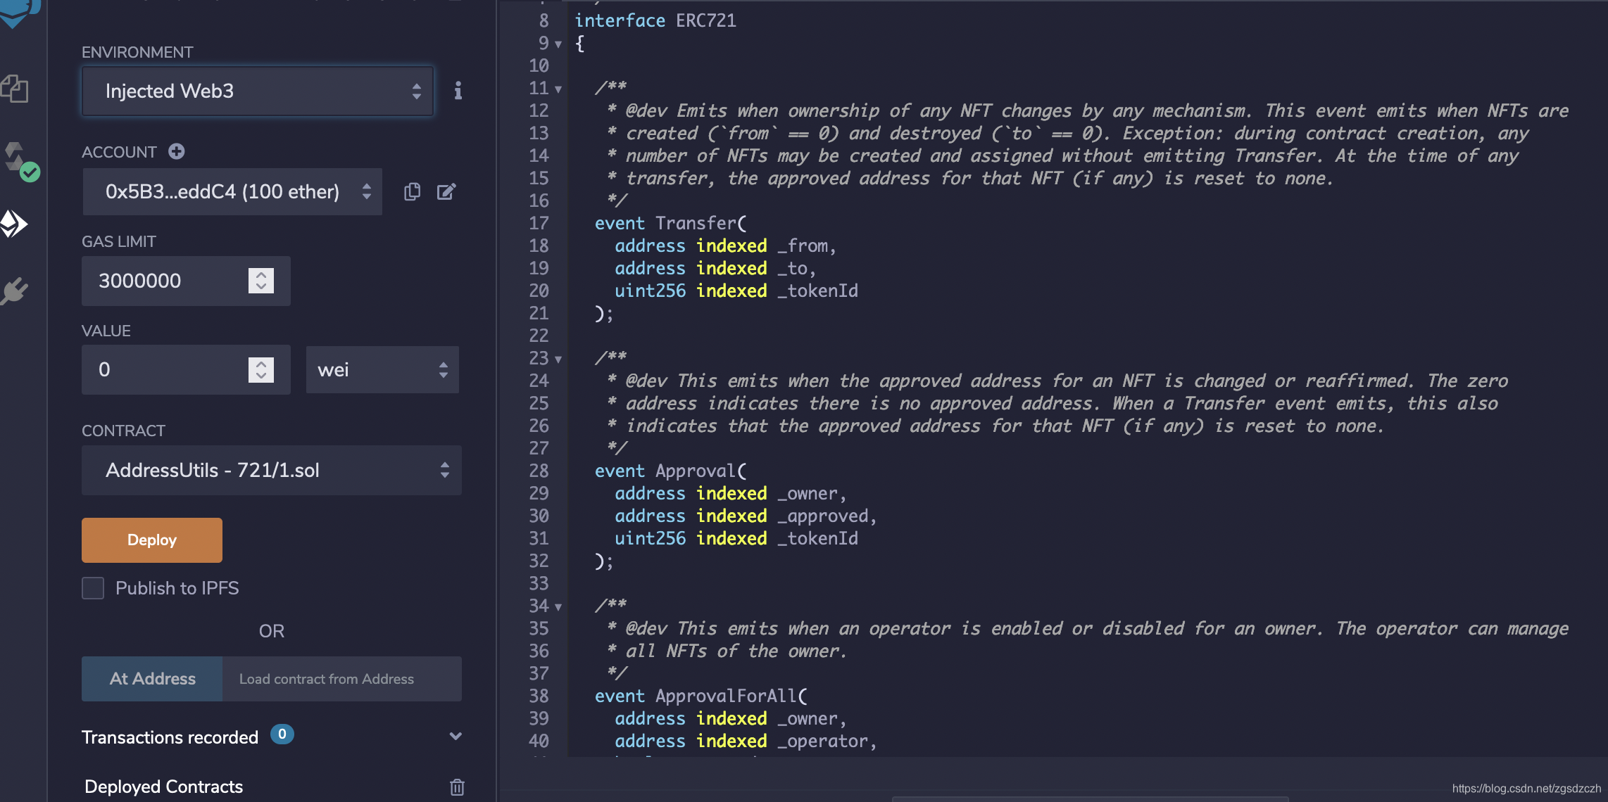Image resolution: width=1608 pixels, height=802 pixels.
Task: Open the Plugin manager plug icon
Action: pos(15,290)
